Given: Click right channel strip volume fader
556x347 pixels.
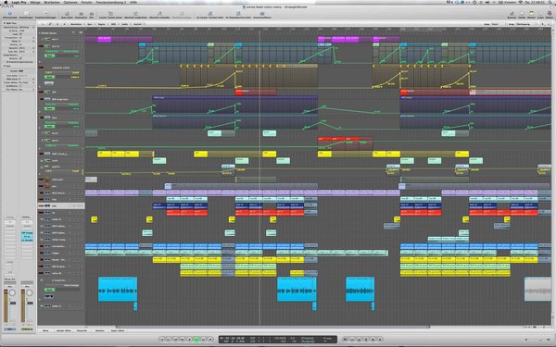Looking at the screenshot, I should point(30,304).
